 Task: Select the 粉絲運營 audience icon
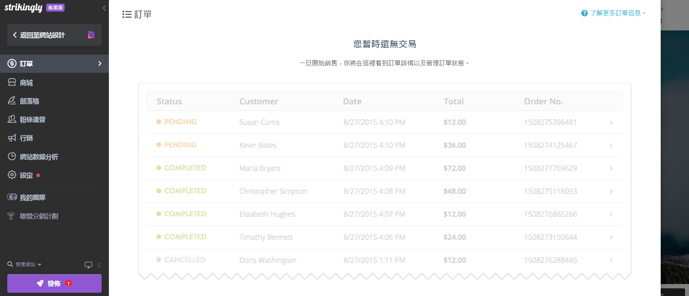[12, 119]
